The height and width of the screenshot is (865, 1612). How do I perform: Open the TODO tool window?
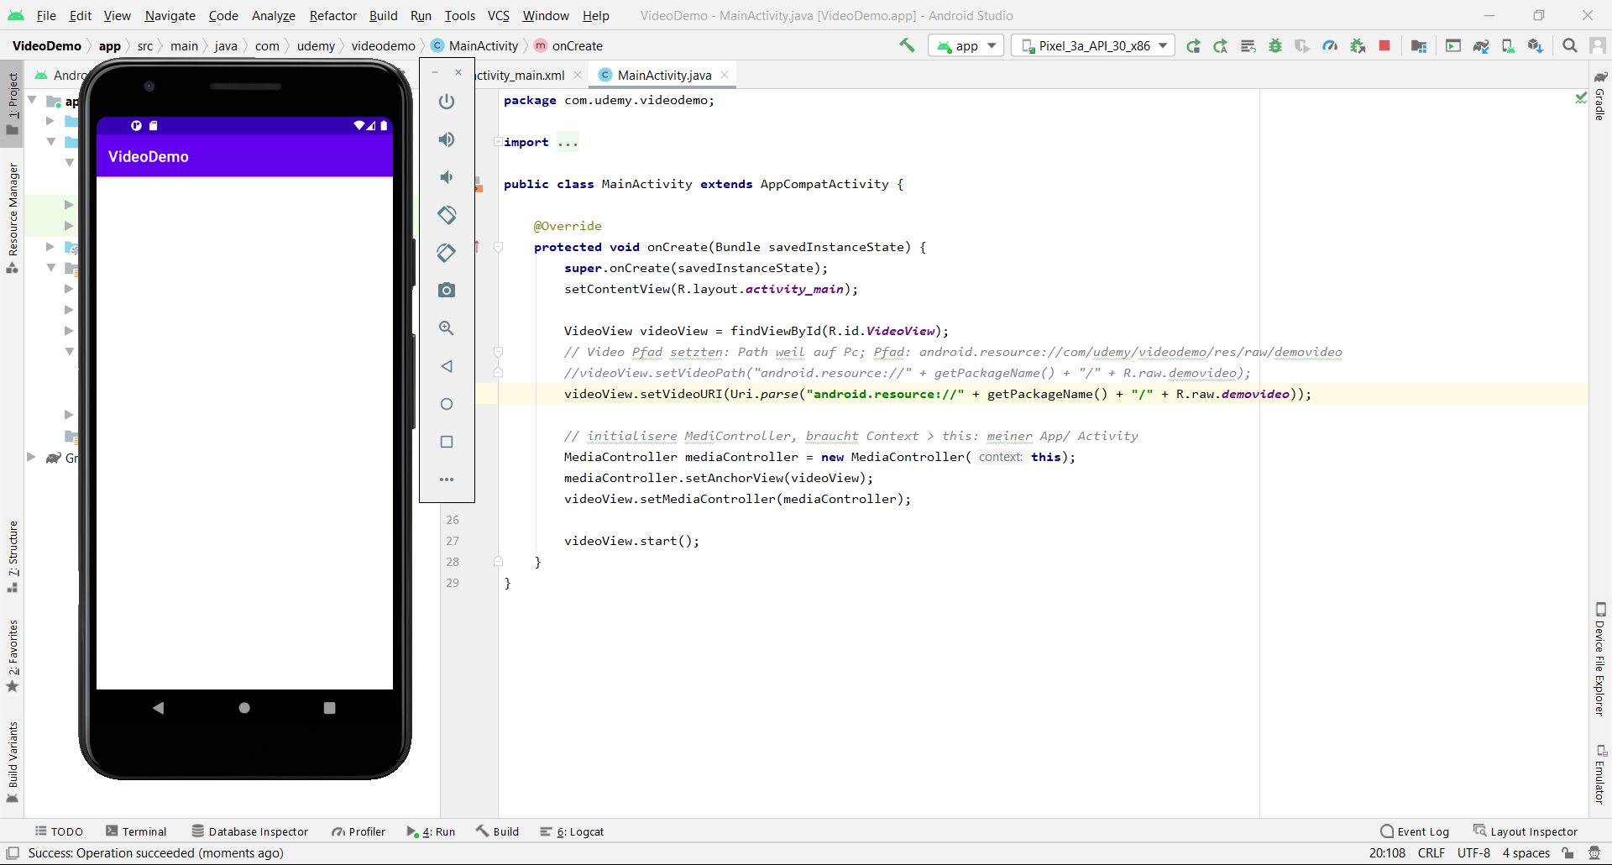tap(59, 831)
